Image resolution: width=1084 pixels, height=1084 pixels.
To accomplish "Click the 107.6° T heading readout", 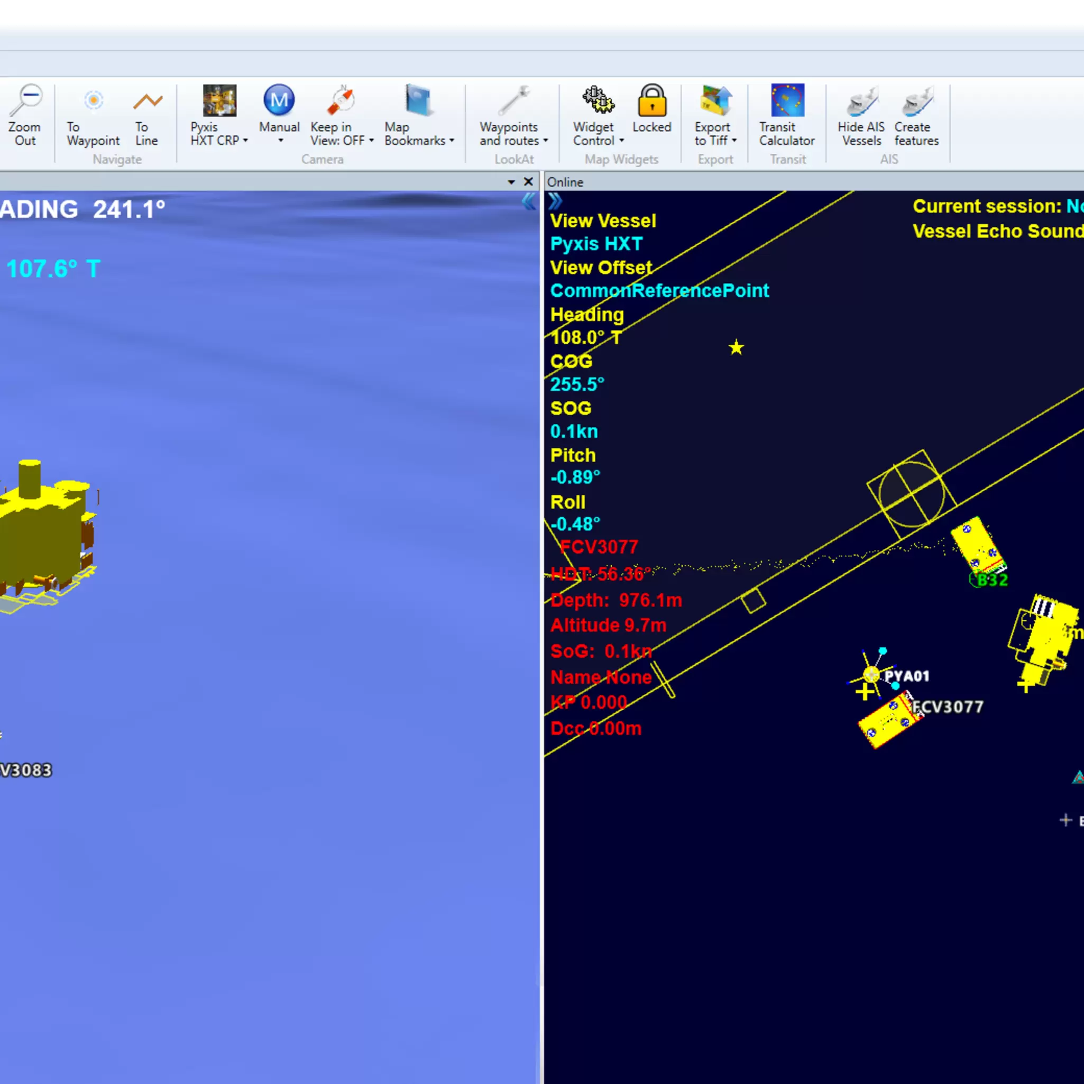I will 53,269.
